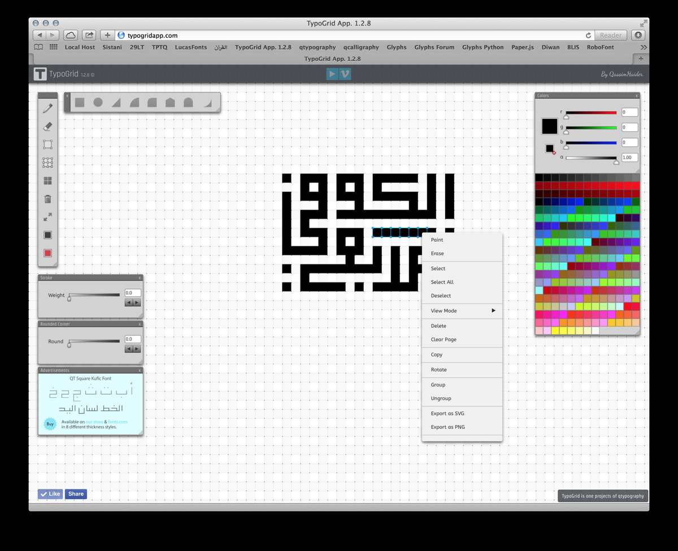Image resolution: width=678 pixels, height=551 pixels.
Task: Click the blue value input field
Action: click(630, 142)
